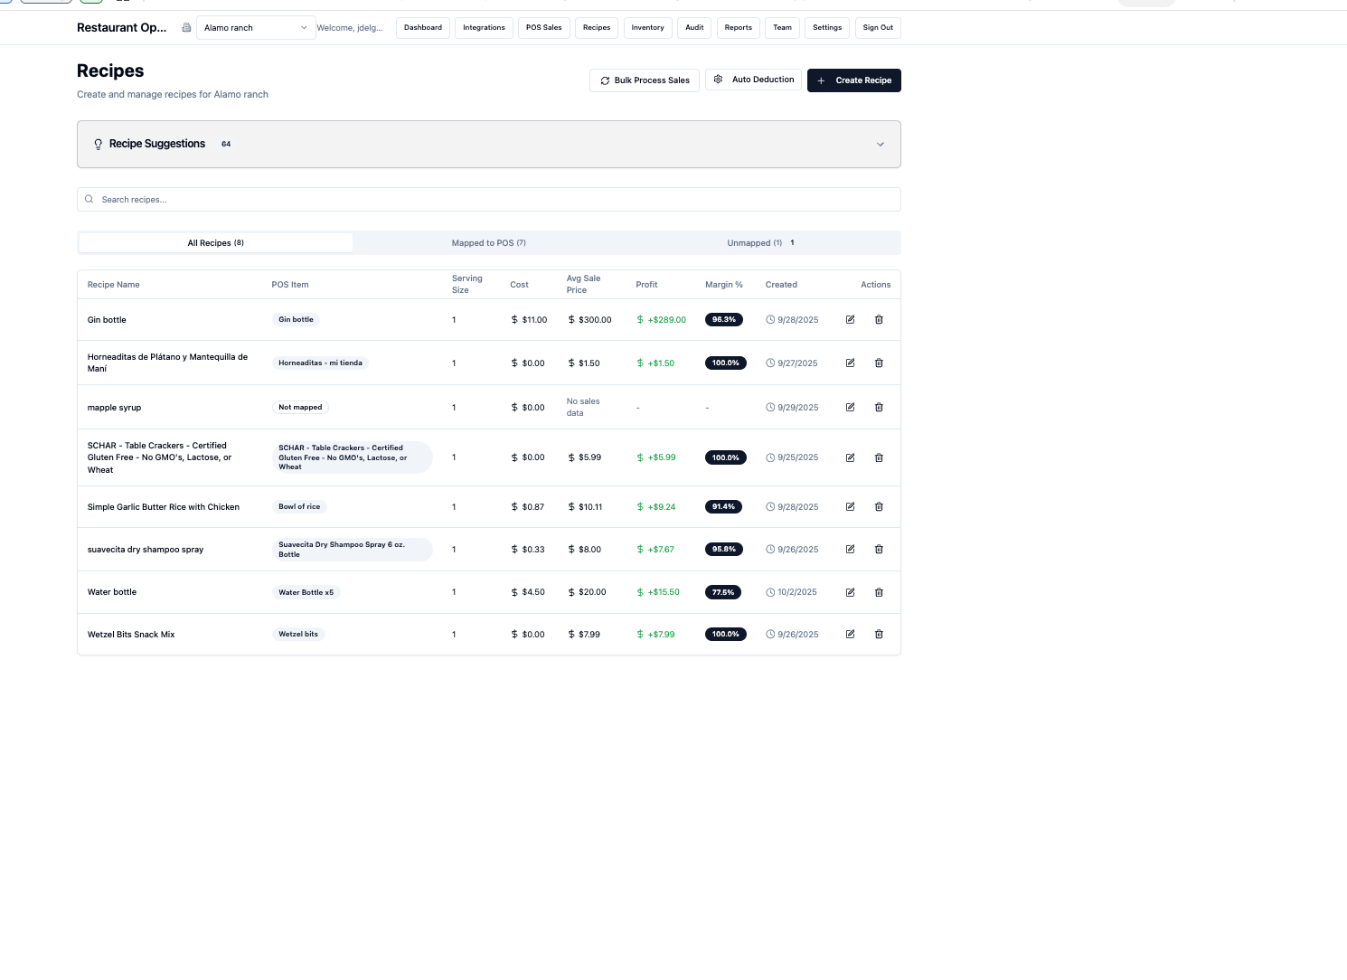Click the refresh icon on Bulk Process Sales
Screen dimensions: 1347x980
point(605,80)
